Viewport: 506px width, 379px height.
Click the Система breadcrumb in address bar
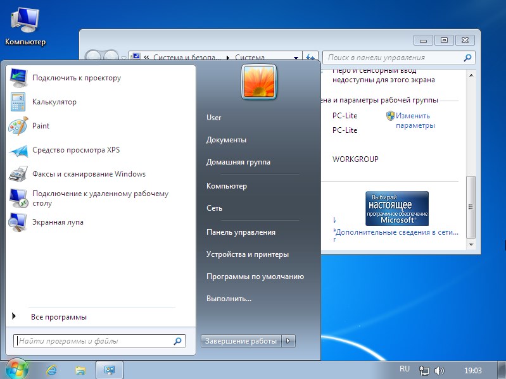pos(250,58)
